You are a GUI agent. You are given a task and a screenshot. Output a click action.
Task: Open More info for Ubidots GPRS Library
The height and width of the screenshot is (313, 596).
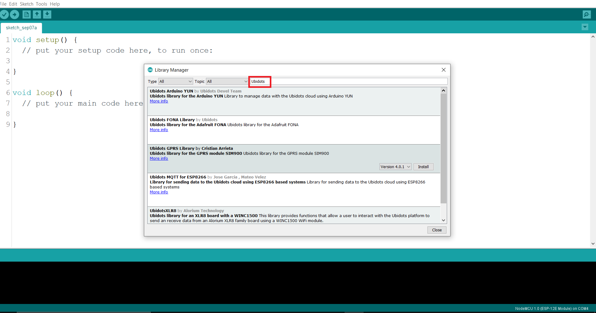[x=159, y=159]
